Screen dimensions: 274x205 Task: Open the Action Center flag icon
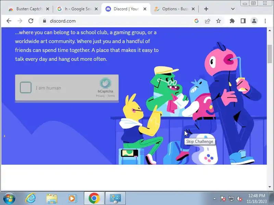[x=223, y=199]
